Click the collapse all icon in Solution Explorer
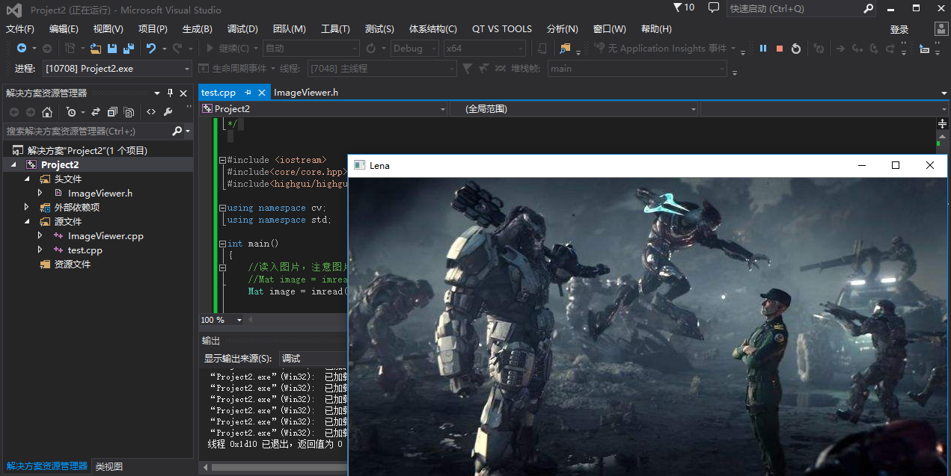 [x=112, y=112]
